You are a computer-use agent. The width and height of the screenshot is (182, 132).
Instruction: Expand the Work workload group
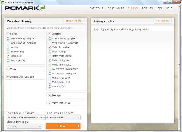pos(25,69)
